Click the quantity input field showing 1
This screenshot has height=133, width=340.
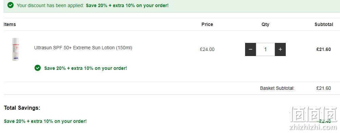coord(265,49)
